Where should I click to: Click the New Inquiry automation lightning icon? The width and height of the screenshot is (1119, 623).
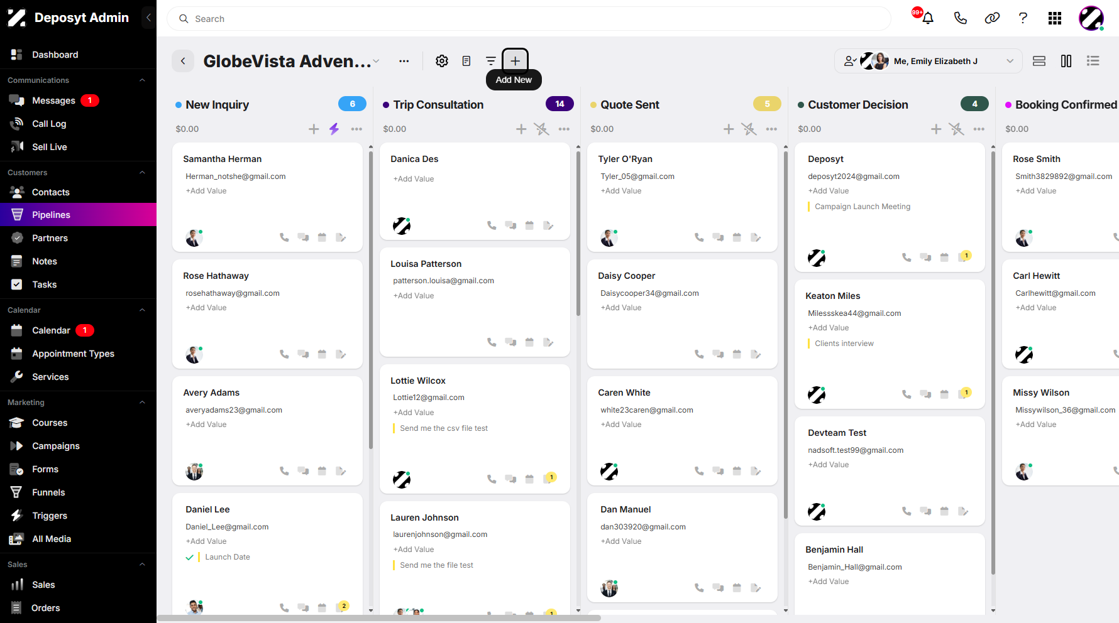[334, 129]
